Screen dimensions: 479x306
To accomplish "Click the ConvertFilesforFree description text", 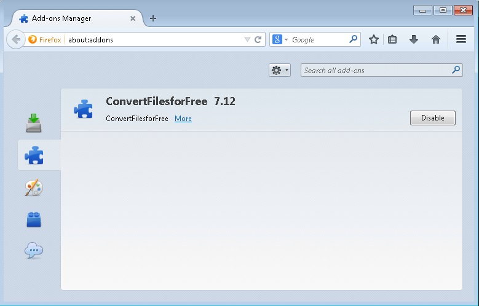I will point(137,119).
